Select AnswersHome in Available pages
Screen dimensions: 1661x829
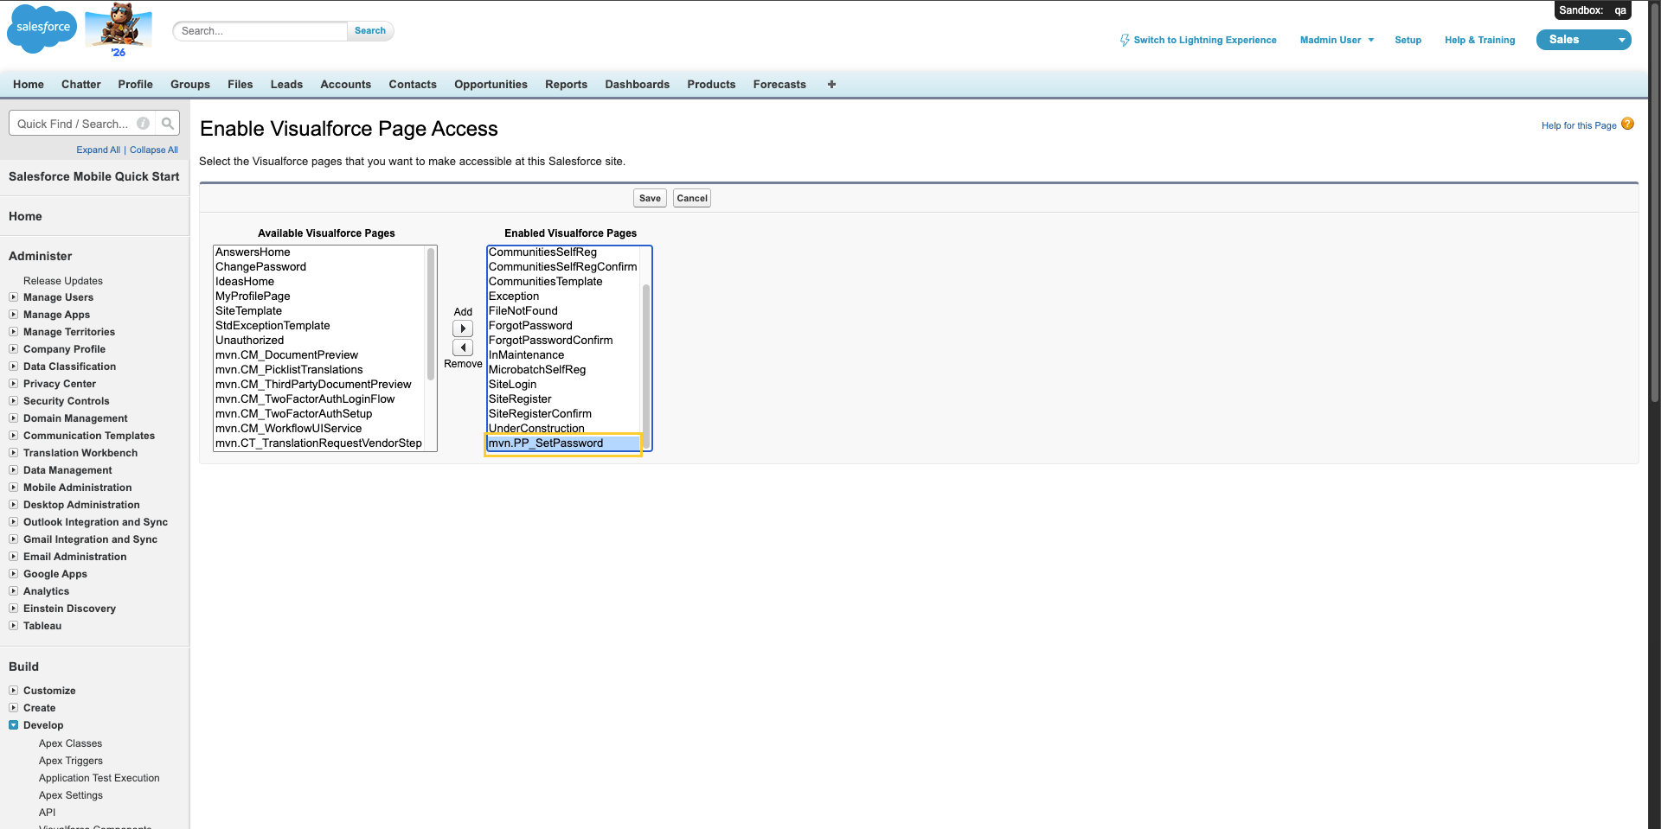[319, 252]
